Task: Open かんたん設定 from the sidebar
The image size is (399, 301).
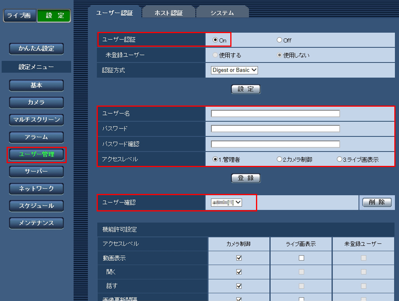Action: click(x=36, y=49)
